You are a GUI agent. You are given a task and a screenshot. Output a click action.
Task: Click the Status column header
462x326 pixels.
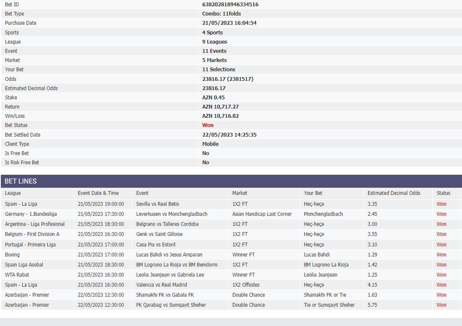[443, 193]
